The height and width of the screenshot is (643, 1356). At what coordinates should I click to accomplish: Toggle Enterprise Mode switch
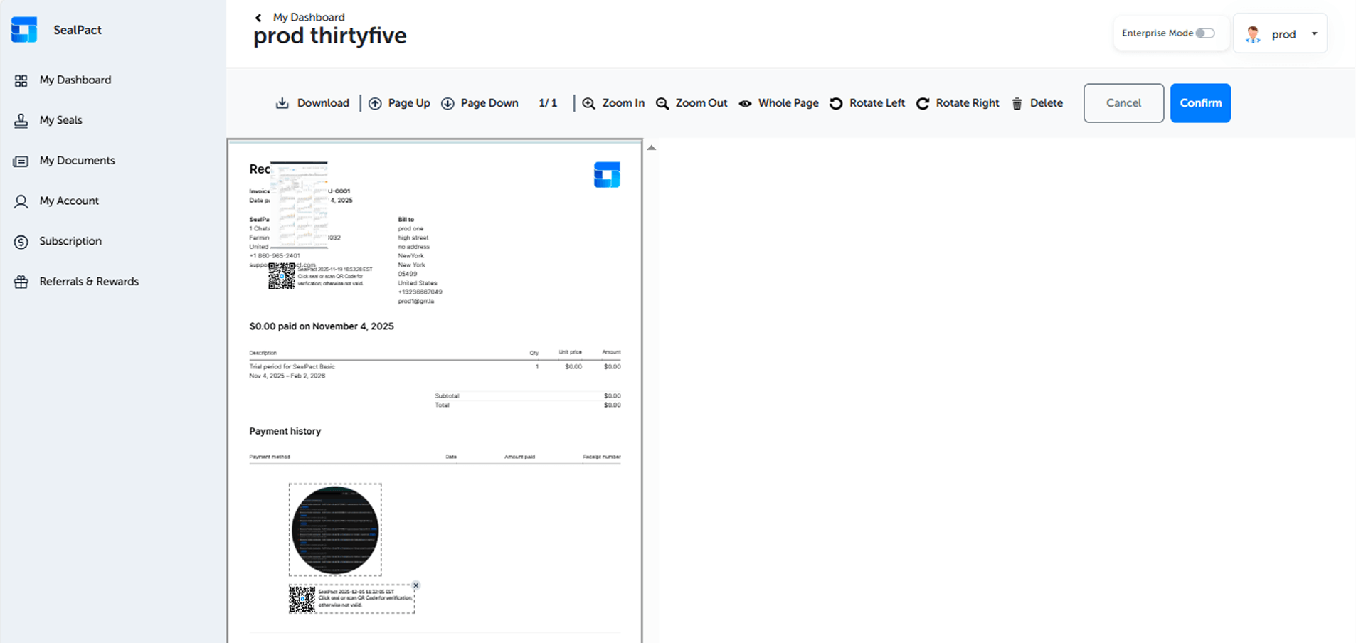(1204, 33)
